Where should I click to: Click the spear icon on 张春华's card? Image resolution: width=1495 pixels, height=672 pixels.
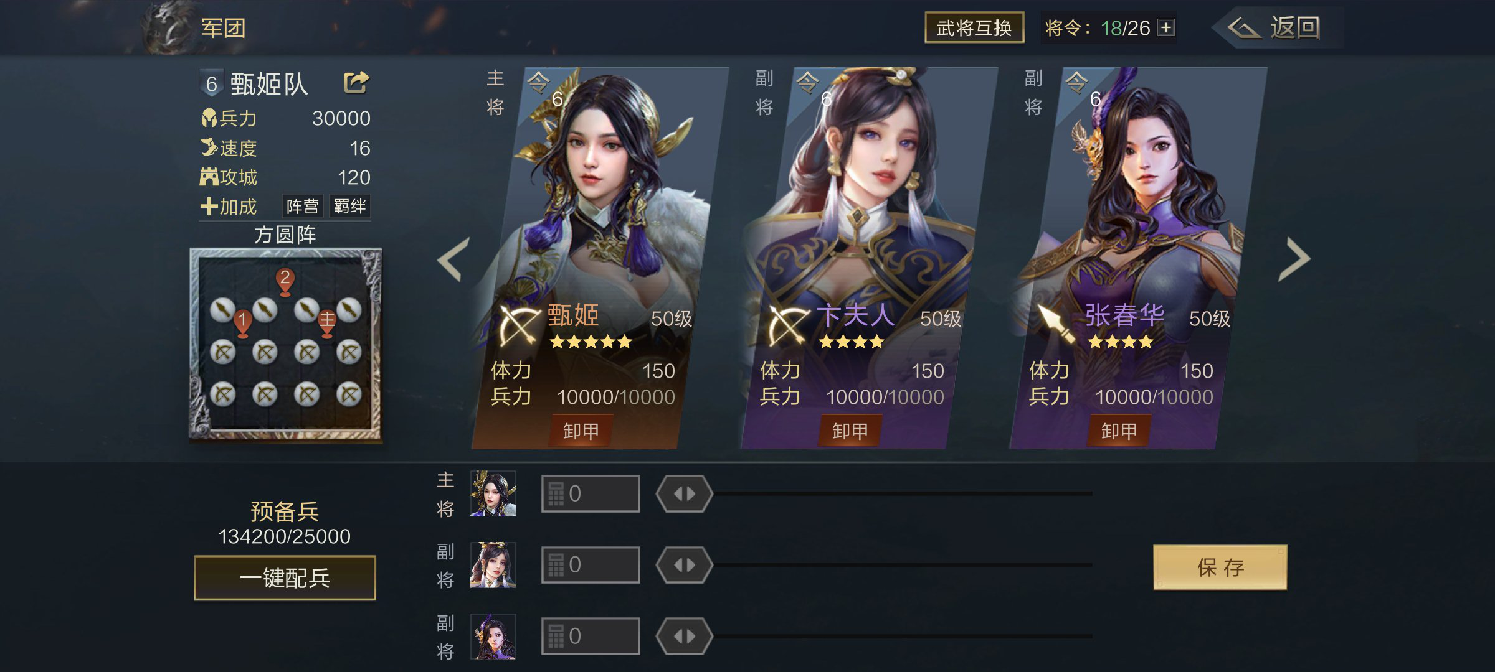(x=1056, y=324)
